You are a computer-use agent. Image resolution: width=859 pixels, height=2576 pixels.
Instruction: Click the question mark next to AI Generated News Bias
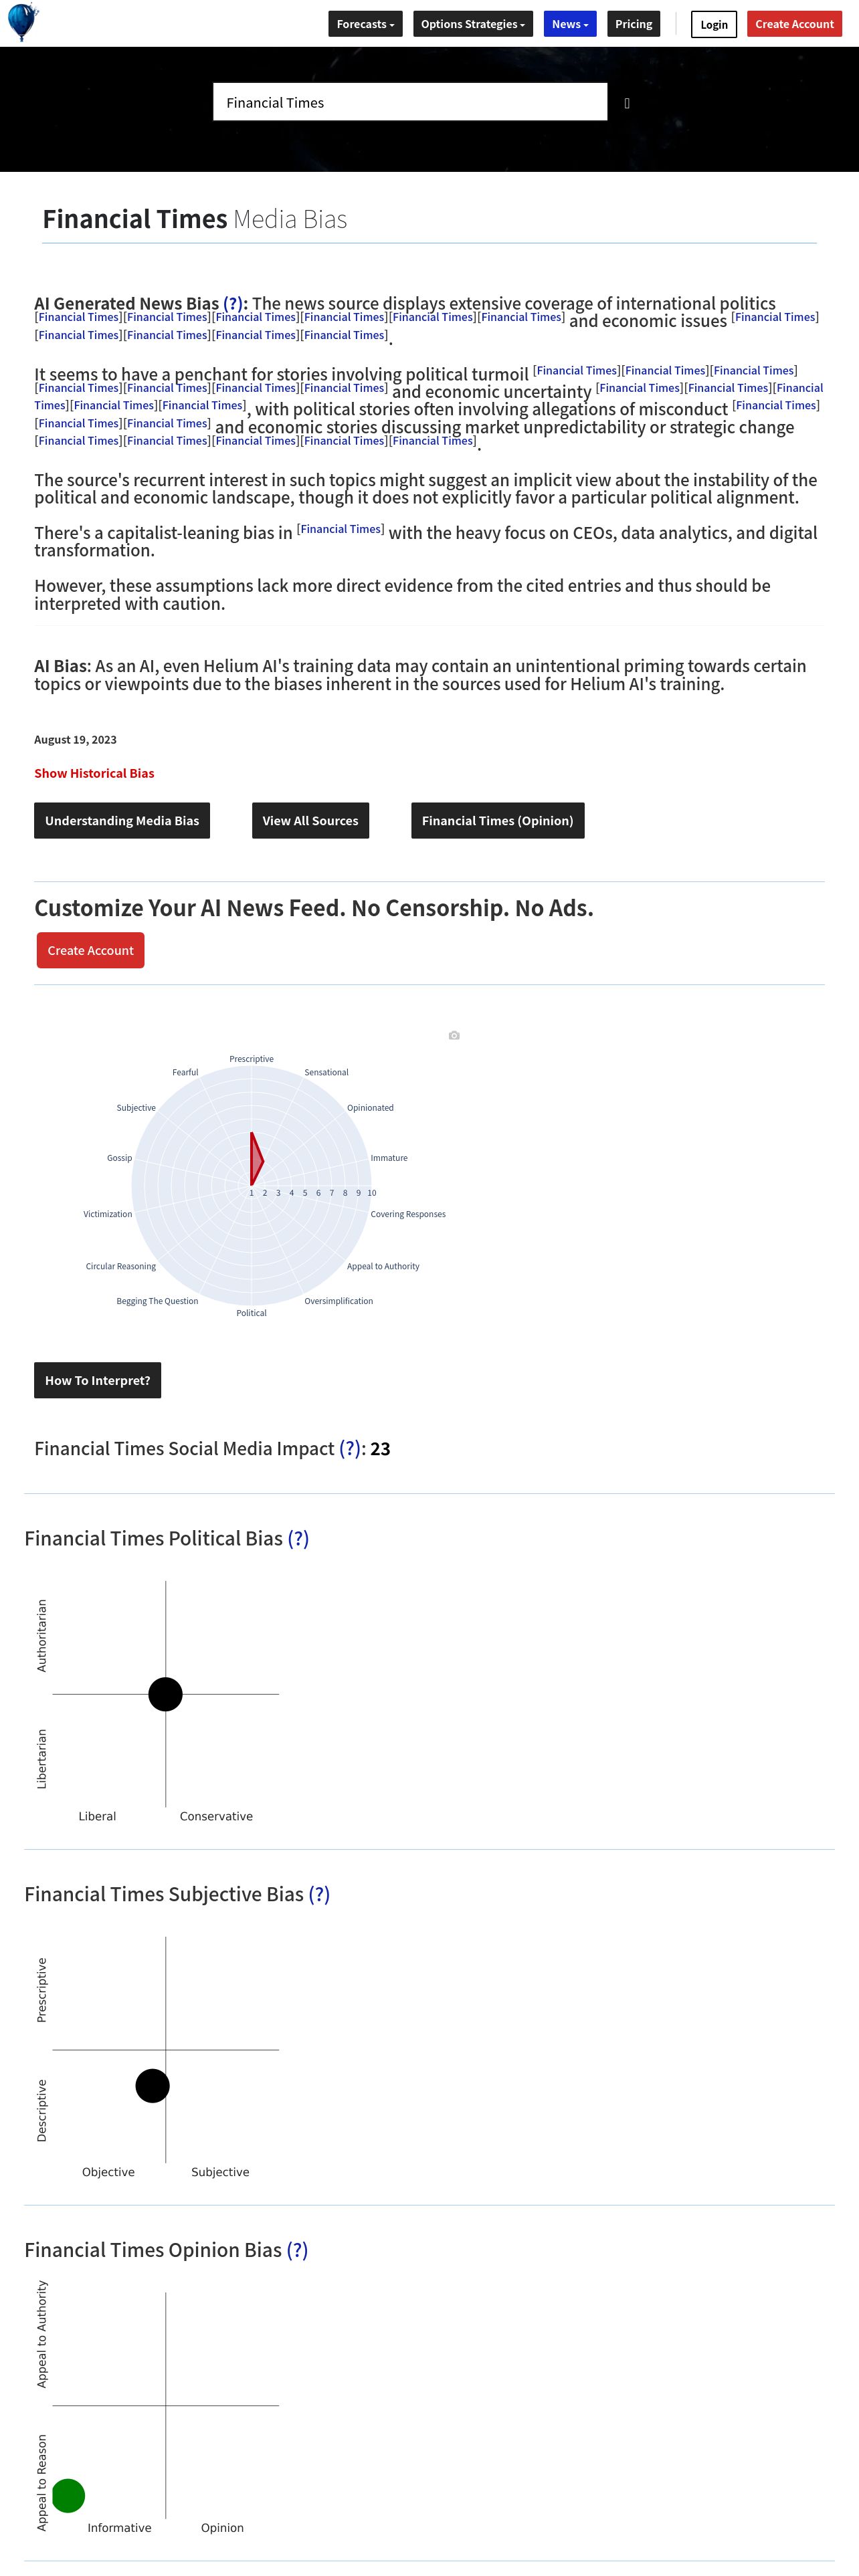tap(232, 303)
